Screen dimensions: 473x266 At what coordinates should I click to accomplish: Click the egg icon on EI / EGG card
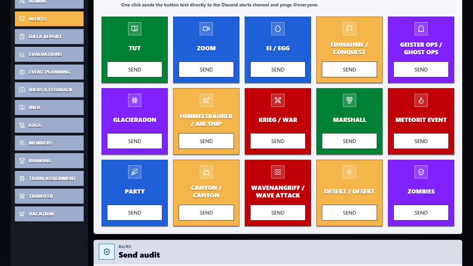278,29
